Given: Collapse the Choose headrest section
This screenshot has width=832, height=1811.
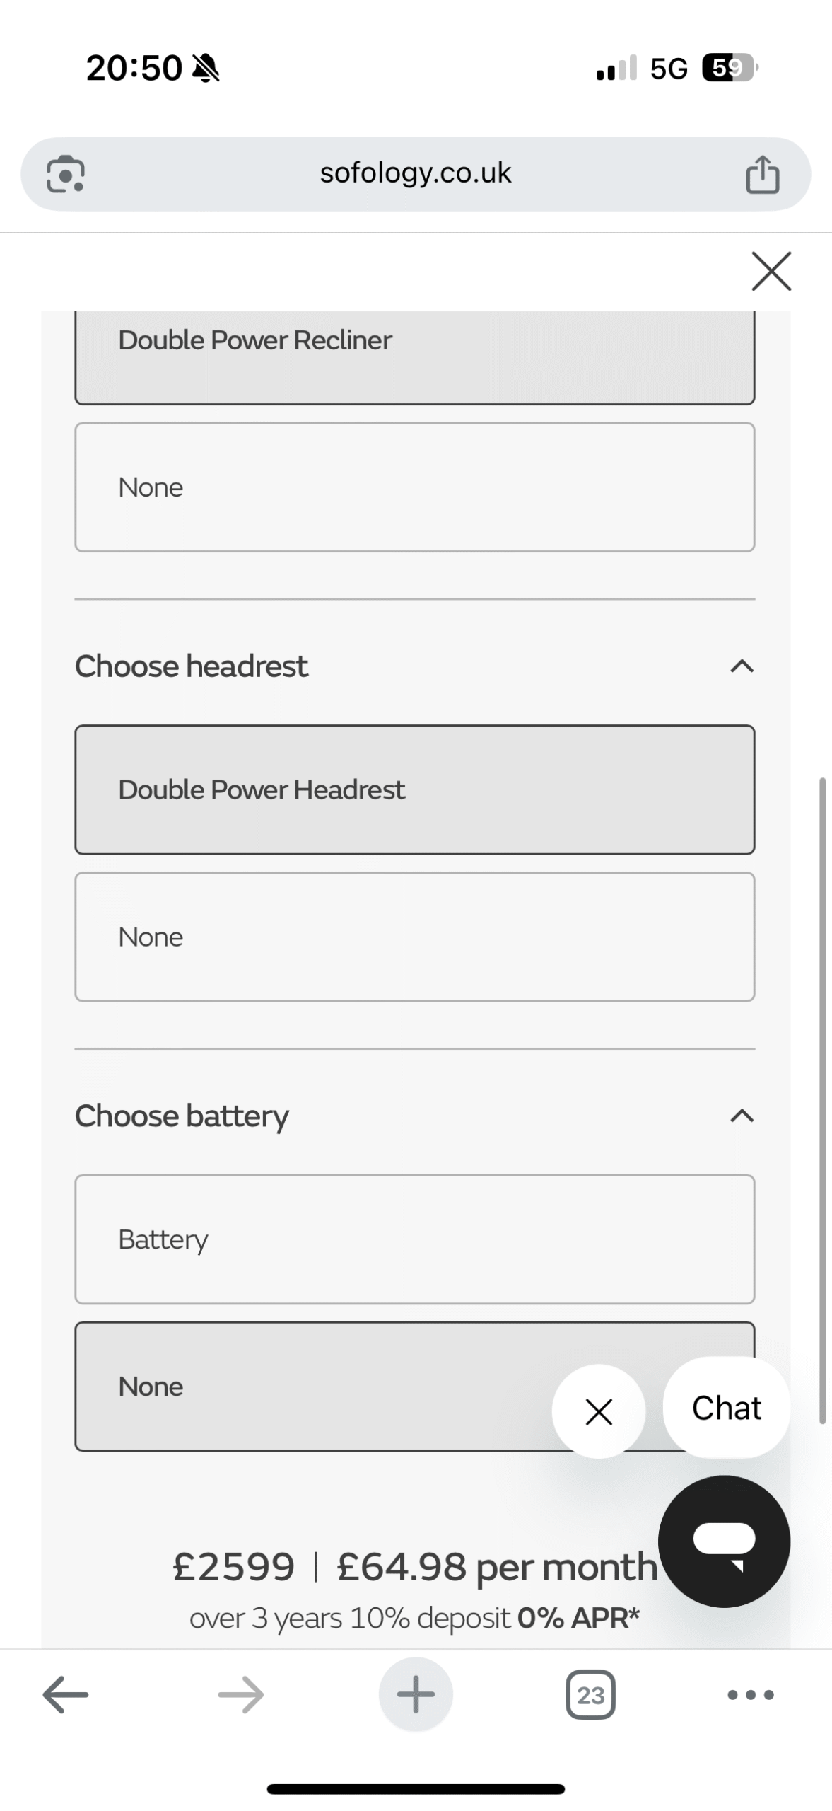Looking at the screenshot, I should pyautogui.click(x=742, y=666).
